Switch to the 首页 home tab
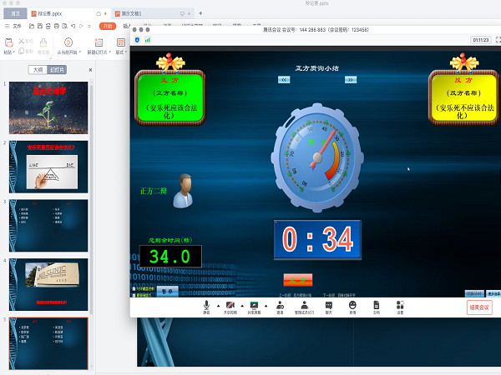501x375 pixels. (15, 13)
